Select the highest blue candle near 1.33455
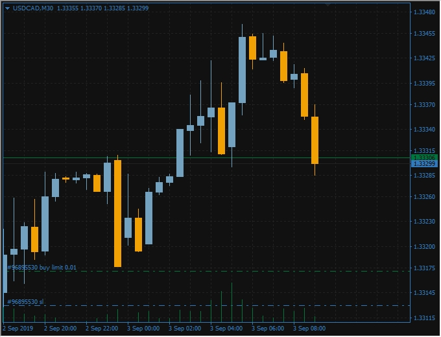The height and width of the screenshot is (337, 441). coord(242,70)
